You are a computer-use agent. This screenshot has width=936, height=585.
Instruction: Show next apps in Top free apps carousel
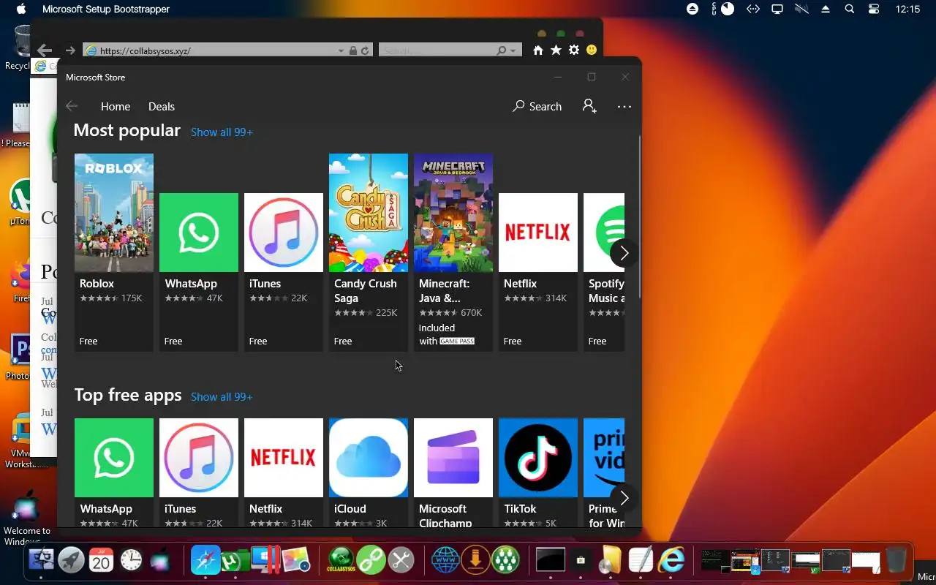coord(624,498)
